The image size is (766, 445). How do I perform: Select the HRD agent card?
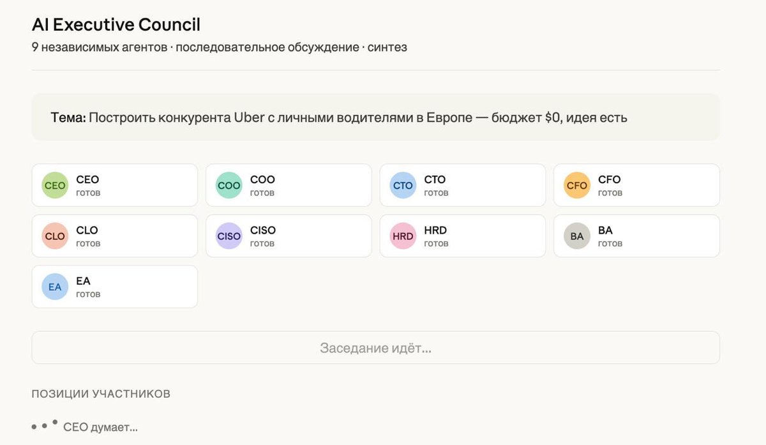click(x=462, y=236)
